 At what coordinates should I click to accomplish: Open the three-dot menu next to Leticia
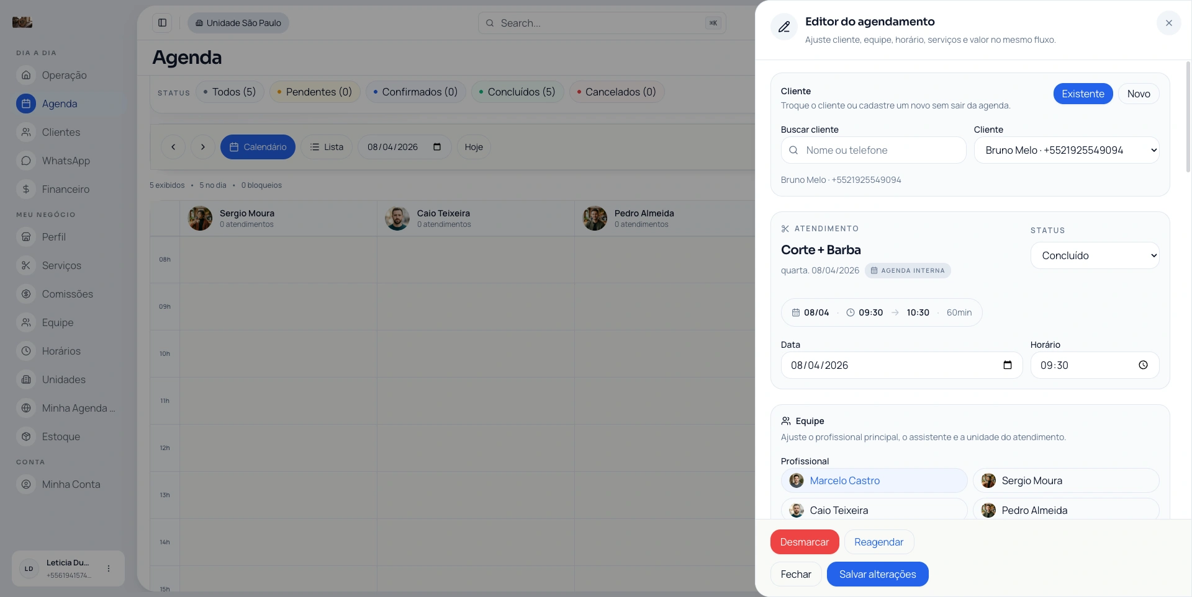[x=110, y=568]
